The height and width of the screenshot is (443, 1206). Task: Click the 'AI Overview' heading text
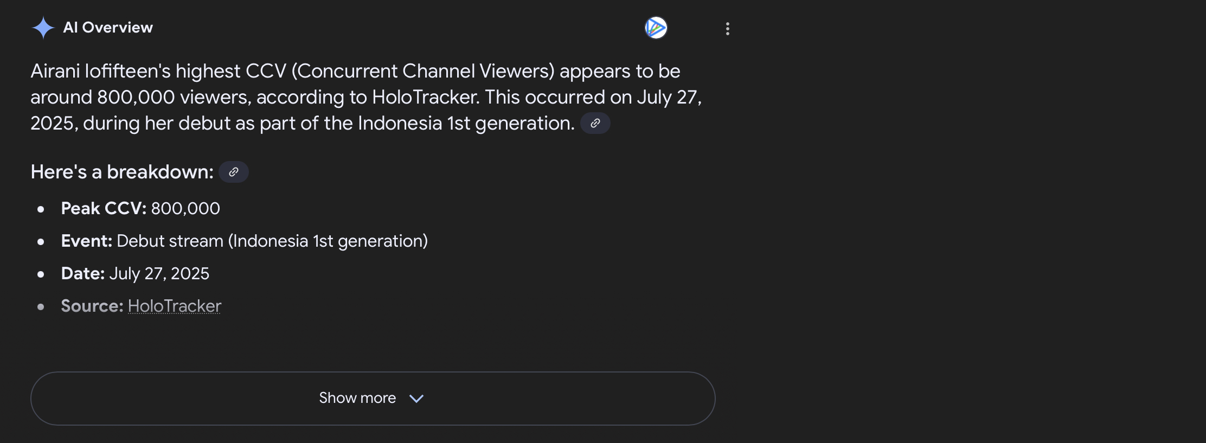click(108, 28)
